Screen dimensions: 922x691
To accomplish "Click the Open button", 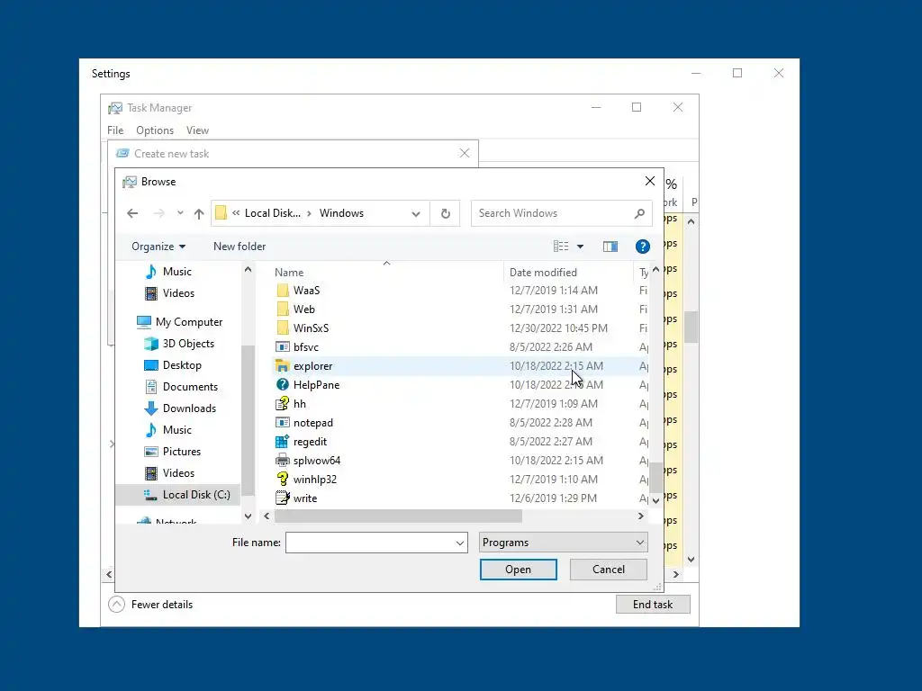I will coord(518,570).
